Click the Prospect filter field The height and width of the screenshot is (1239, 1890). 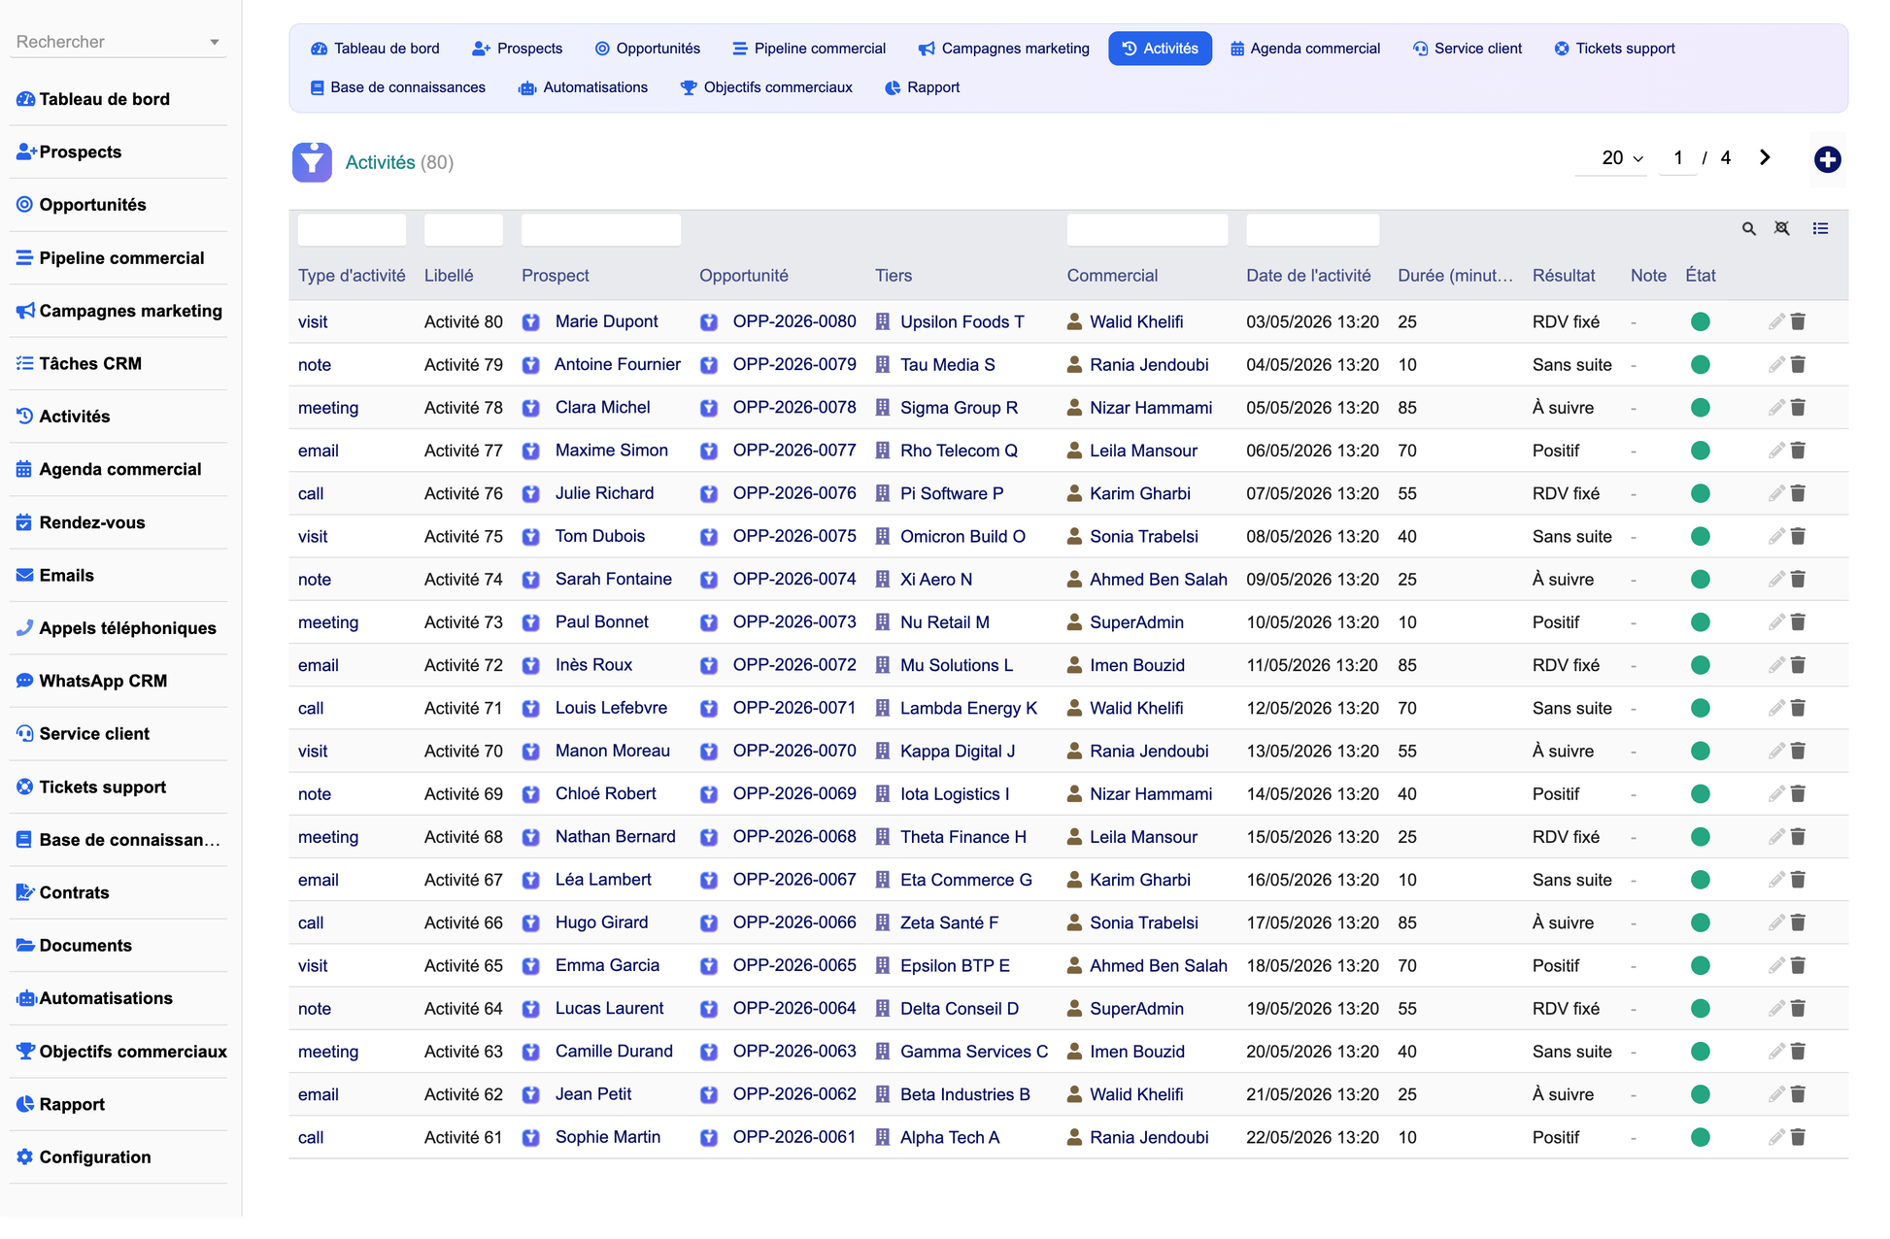(601, 230)
